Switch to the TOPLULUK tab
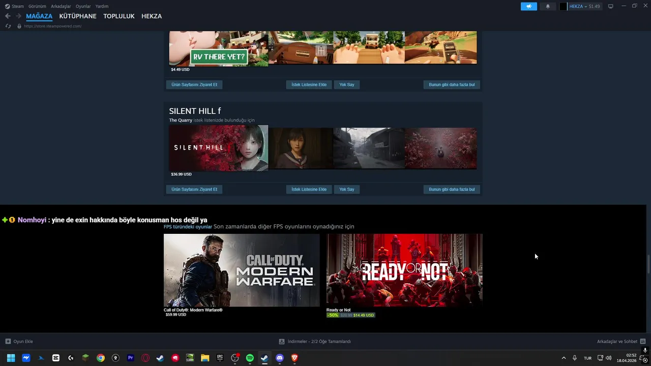 (x=119, y=16)
